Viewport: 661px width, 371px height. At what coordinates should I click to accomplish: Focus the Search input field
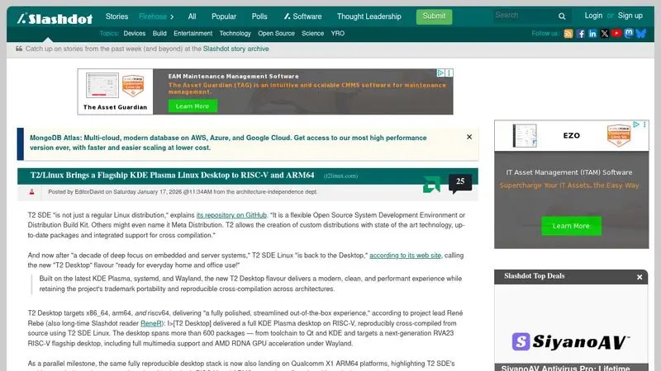[x=525, y=16]
